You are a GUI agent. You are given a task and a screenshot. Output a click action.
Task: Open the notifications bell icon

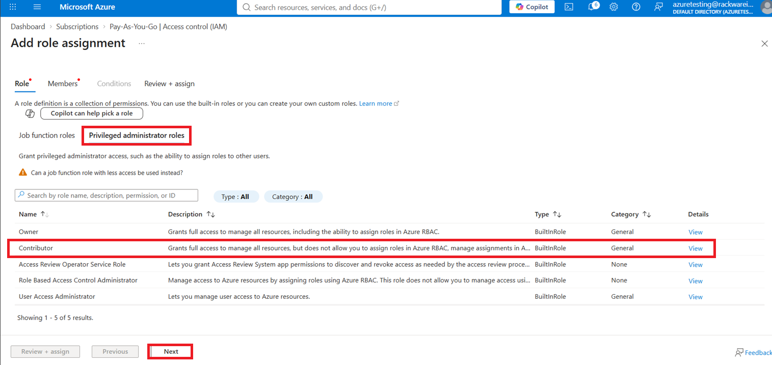pyautogui.click(x=592, y=7)
